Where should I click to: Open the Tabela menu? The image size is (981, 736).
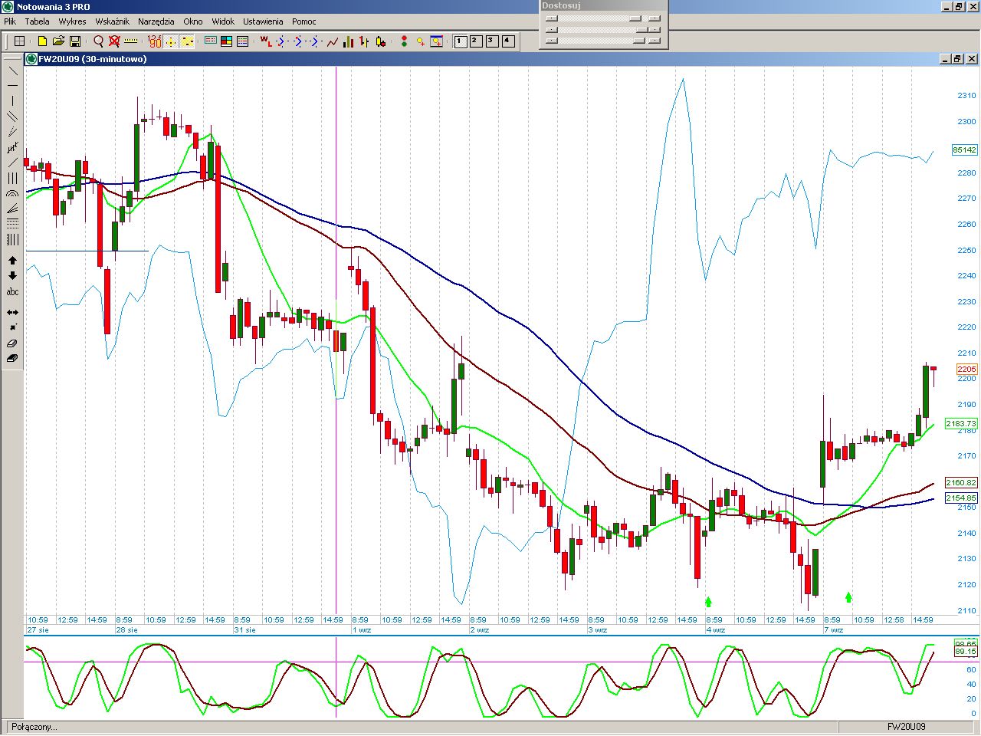37,21
